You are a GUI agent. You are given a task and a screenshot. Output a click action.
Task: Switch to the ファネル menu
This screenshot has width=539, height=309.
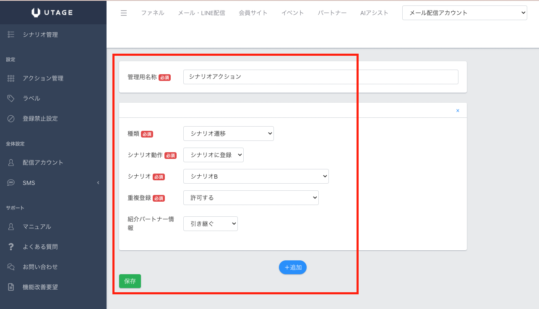coord(153,13)
